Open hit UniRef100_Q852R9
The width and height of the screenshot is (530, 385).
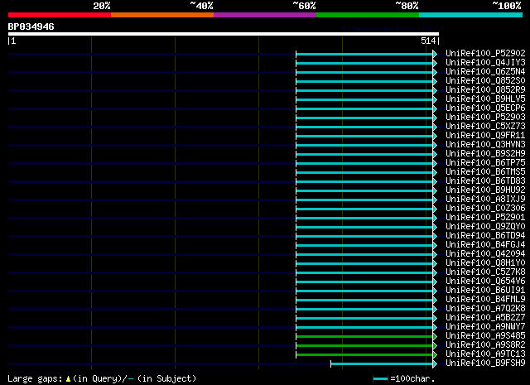[485, 90]
